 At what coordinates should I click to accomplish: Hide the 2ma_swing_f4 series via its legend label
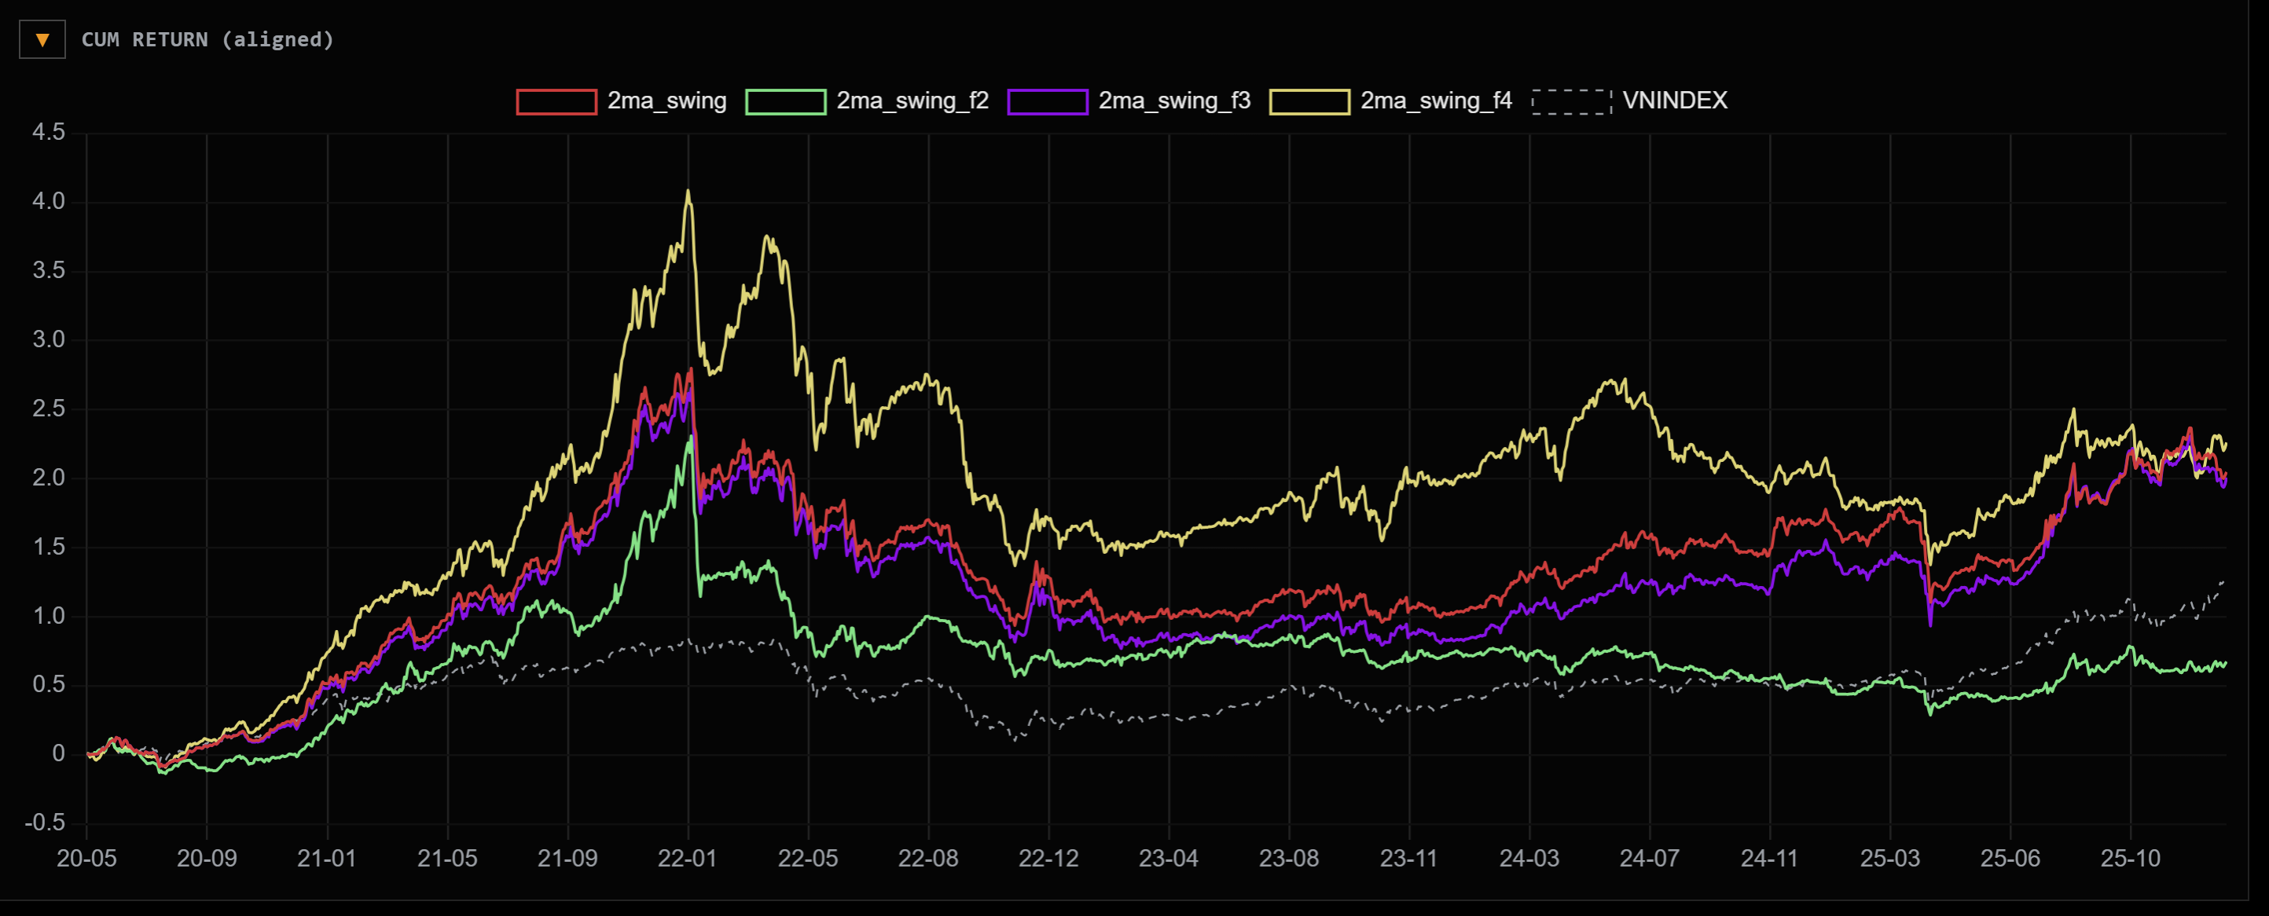click(x=1436, y=101)
